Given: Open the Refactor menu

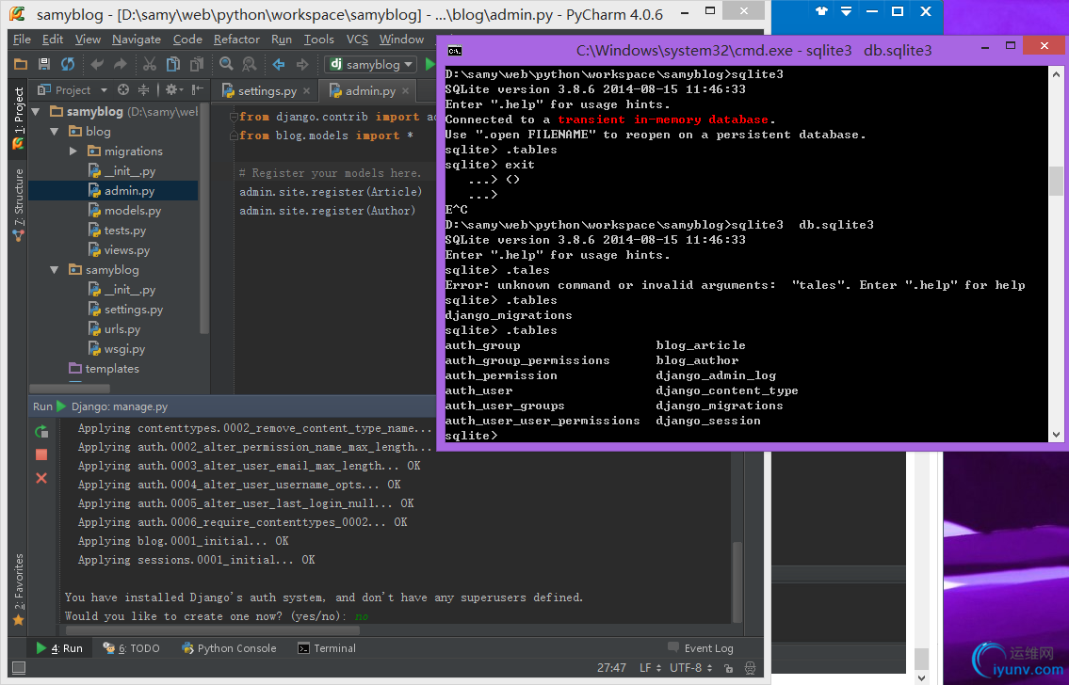Looking at the screenshot, I should (236, 40).
